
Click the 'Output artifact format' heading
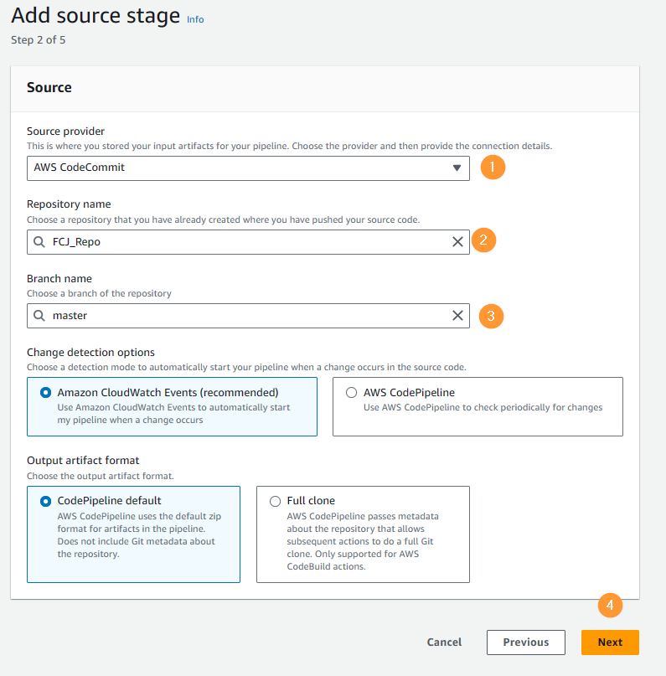(x=83, y=461)
